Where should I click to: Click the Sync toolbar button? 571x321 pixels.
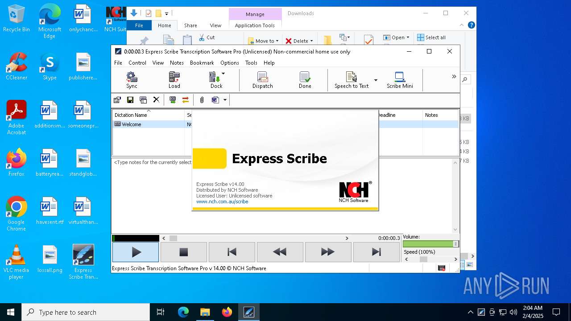pyautogui.click(x=132, y=80)
